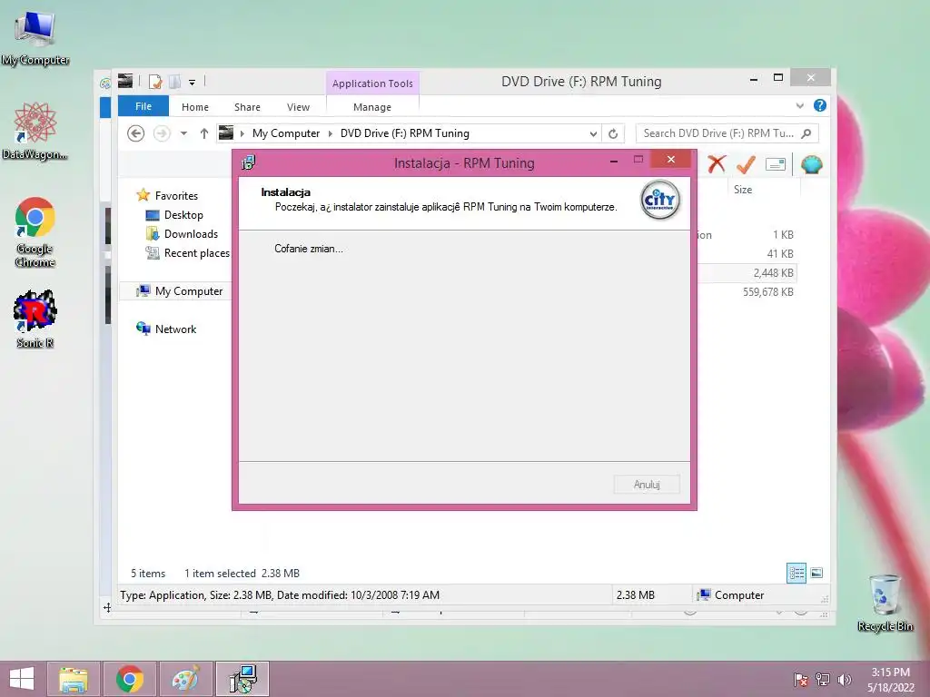Image resolution: width=930 pixels, height=697 pixels.
Task: Click installer title bar setup icon
Action: pos(249,162)
